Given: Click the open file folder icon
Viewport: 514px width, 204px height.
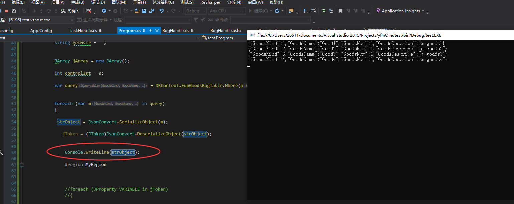Looking at the screenshot, I should 137,11.
